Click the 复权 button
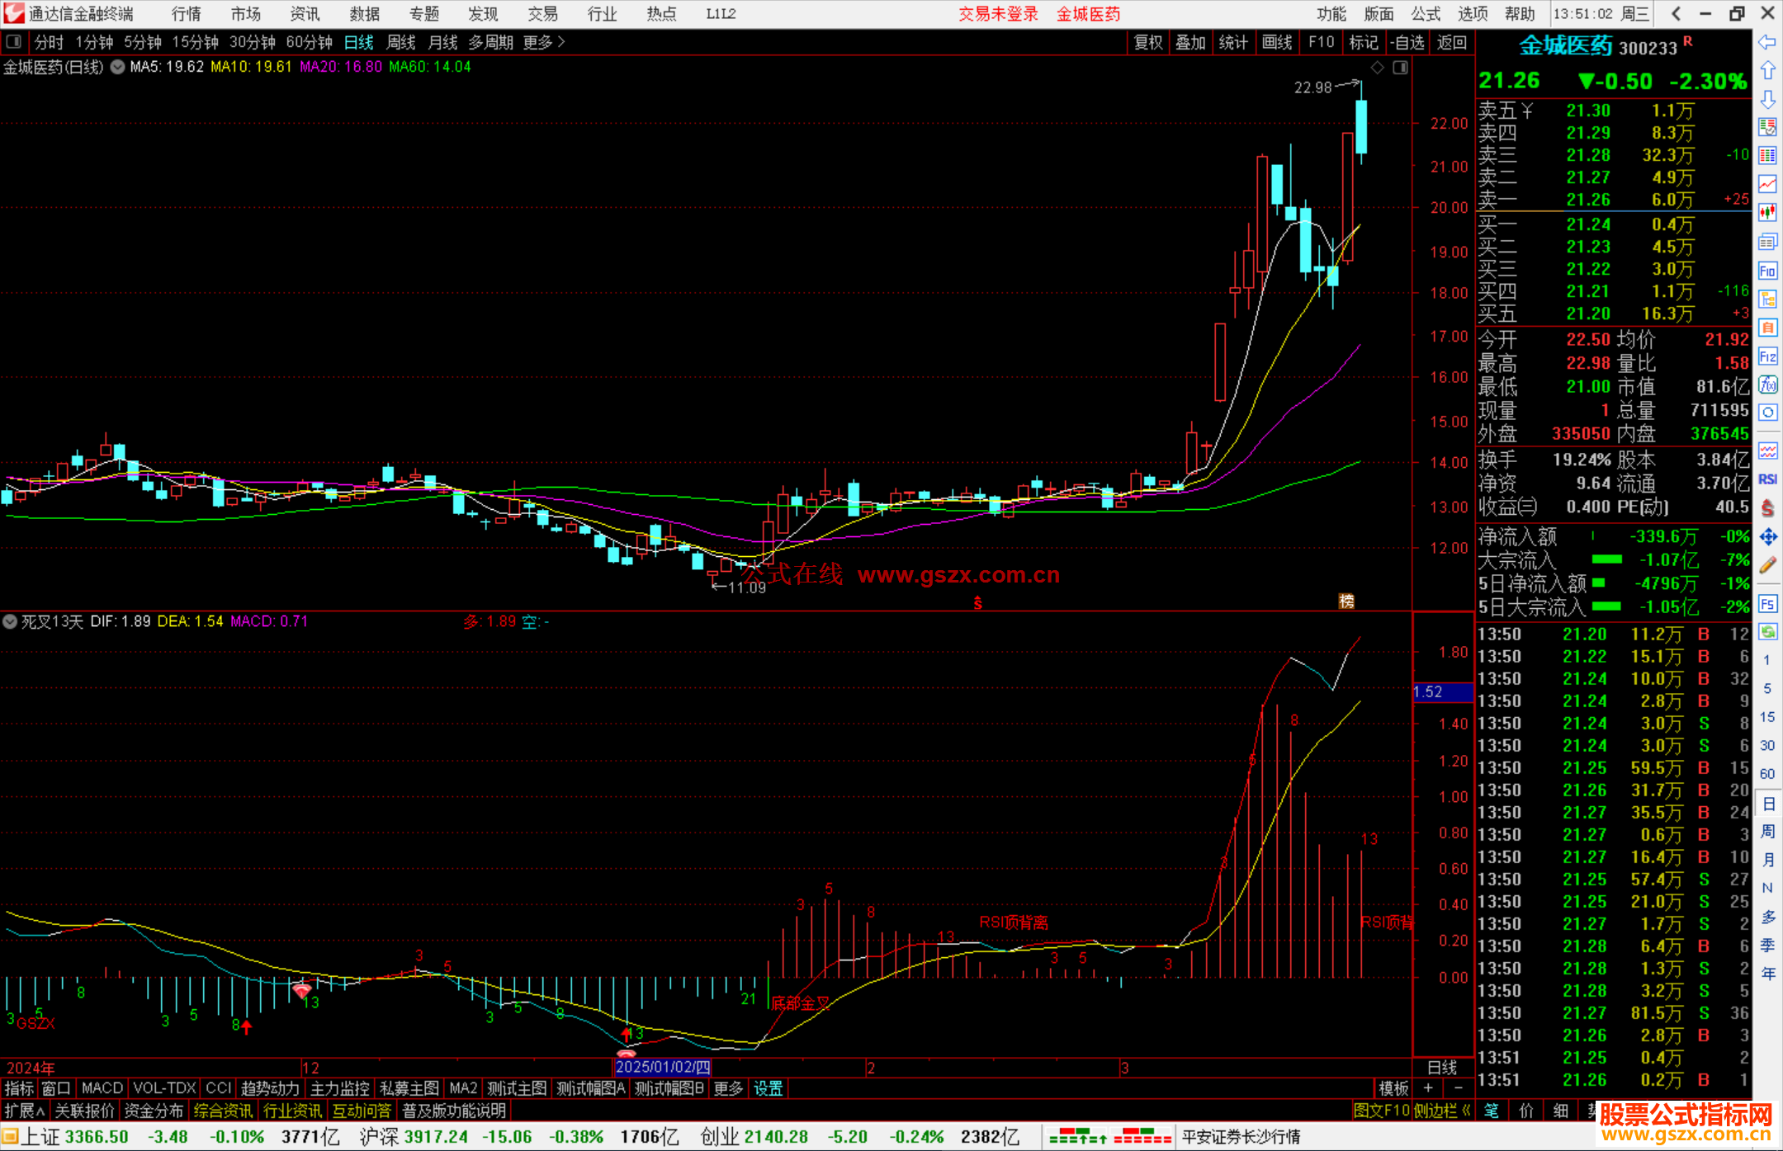 click(1148, 42)
